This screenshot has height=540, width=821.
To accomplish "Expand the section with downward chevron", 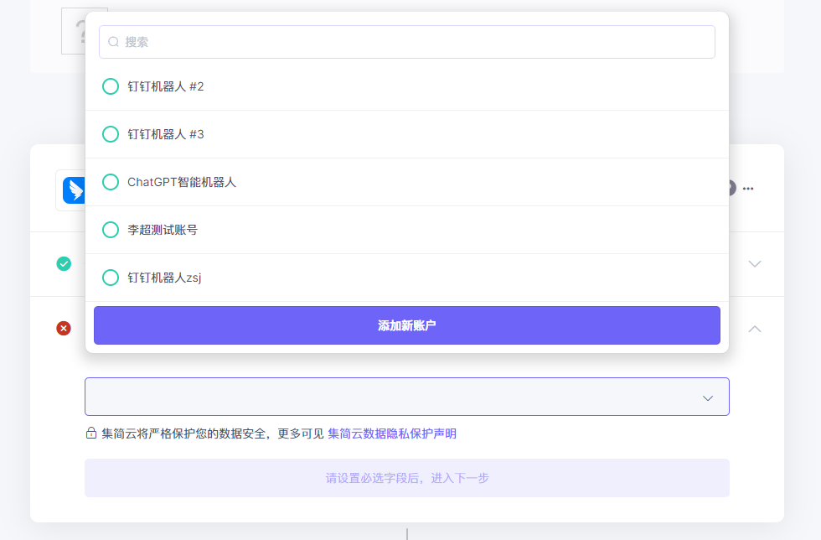I will coord(755,263).
